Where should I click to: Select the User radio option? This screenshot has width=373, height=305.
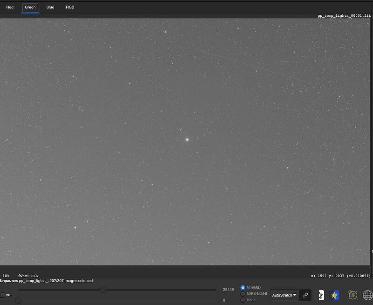[x=243, y=300]
